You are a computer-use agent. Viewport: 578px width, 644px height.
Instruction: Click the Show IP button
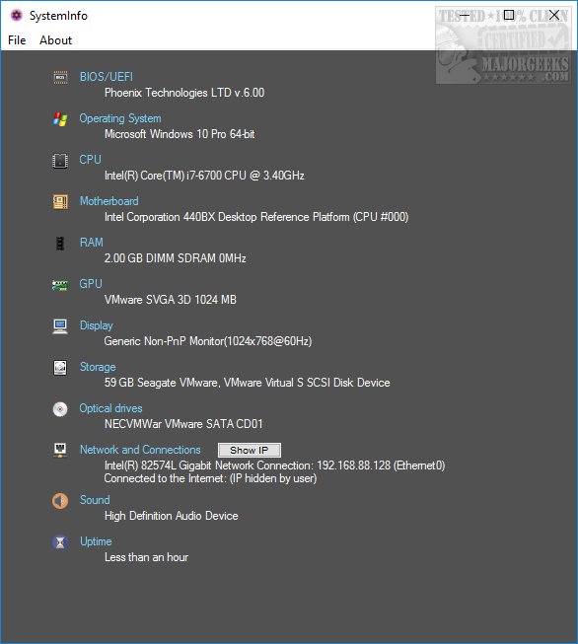click(x=250, y=450)
